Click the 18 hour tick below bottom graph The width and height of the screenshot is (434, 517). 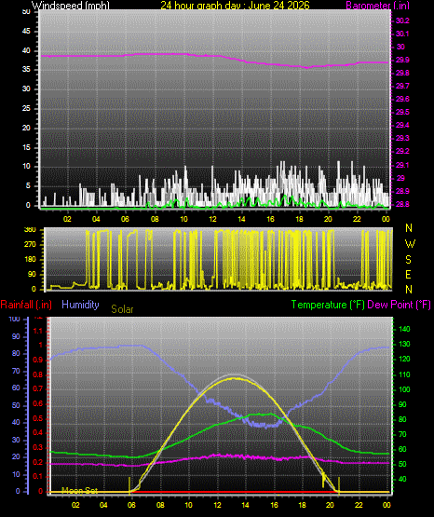(x=302, y=505)
